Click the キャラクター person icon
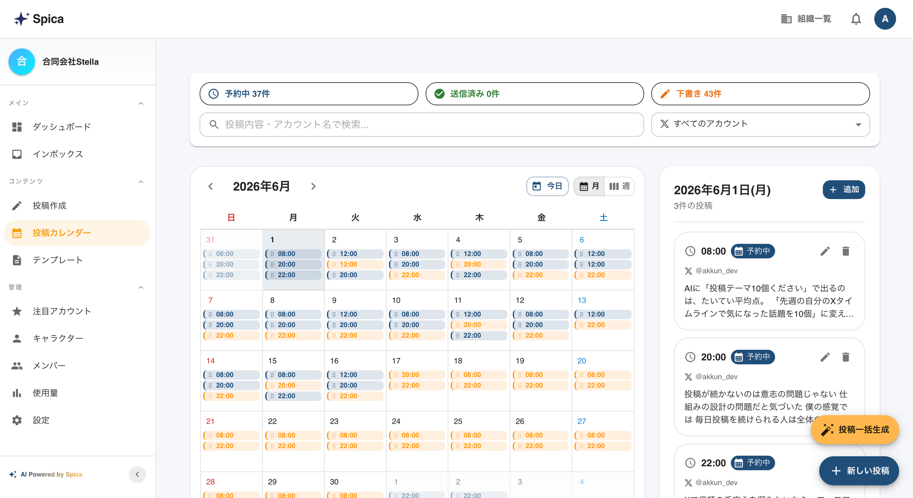913x498 pixels. pos(17,338)
